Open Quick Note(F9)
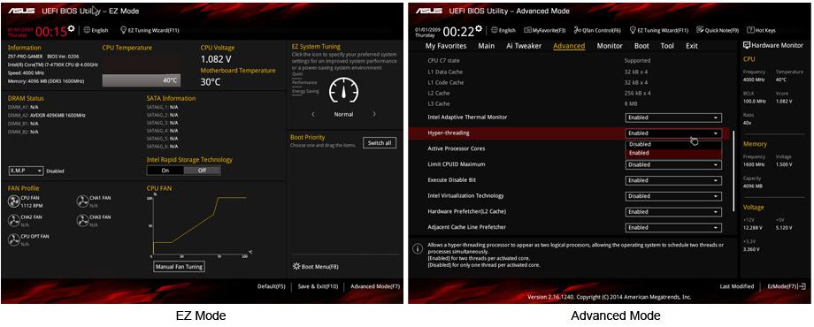Viewport: 814px width, 327px height. [718, 30]
